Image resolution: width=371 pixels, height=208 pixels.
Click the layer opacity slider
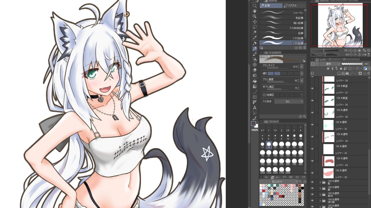tap(352, 64)
